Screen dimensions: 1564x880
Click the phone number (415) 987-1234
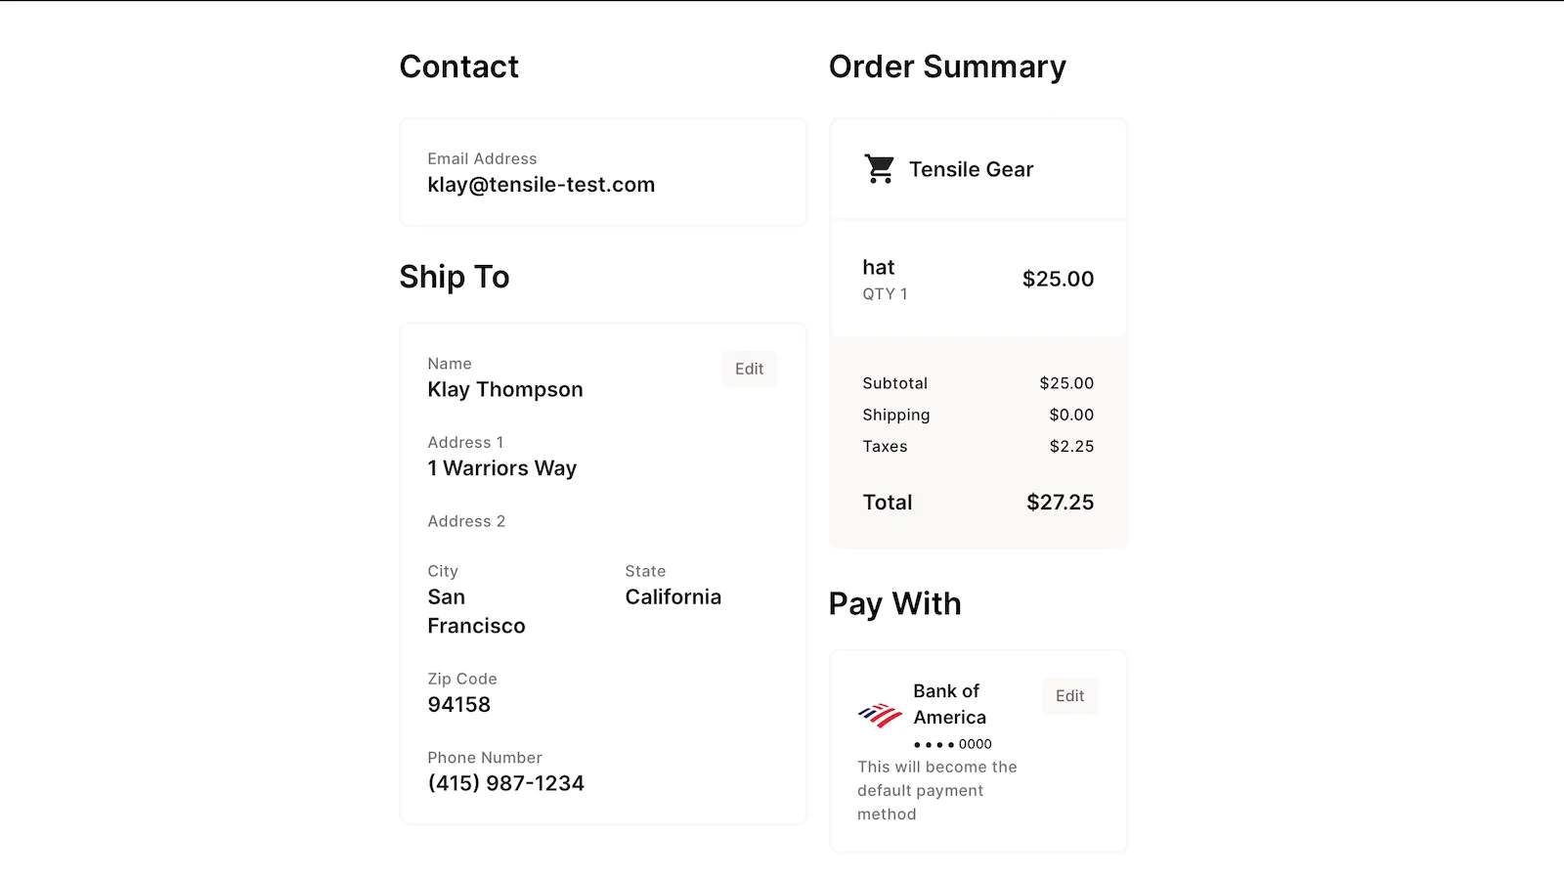click(x=506, y=783)
